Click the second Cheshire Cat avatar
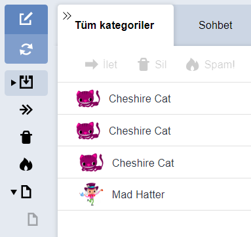The image size is (251, 237). pos(88,131)
